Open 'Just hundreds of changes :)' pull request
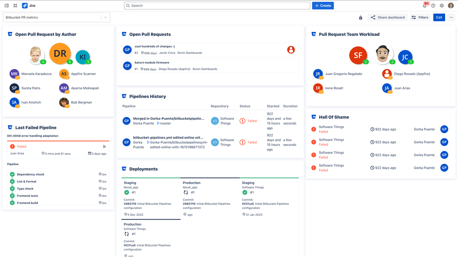458x257 pixels. pos(155,46)
